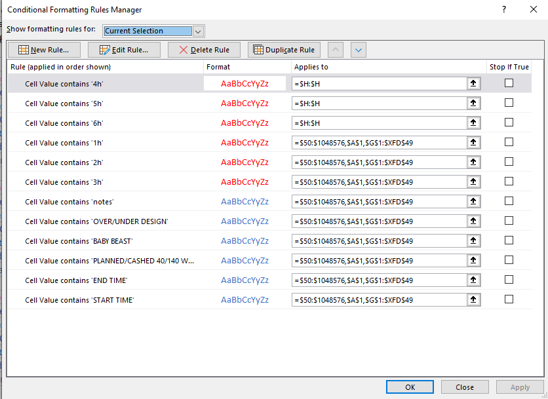The width and height of the screenshot is (548, 399).
Task: Confirm changes with OK button
Action: click(x=410, y=387)
